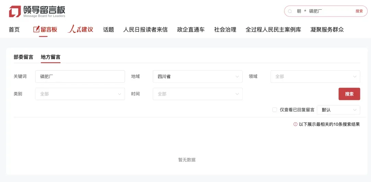The width and height of the screenshot is (371, 182).
Task: Open the 人民建议 calligraphy logo link
Action: (80, 29)
